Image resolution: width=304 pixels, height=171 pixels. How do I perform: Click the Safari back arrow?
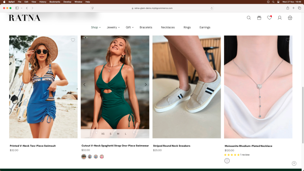click(27, 8)
